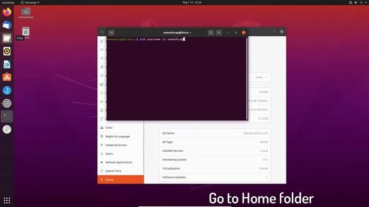The height and width of the screenshot is (207, 369).
Task: Click the Windowing System row
Action: pyautogui.click(x=215, y=160)
